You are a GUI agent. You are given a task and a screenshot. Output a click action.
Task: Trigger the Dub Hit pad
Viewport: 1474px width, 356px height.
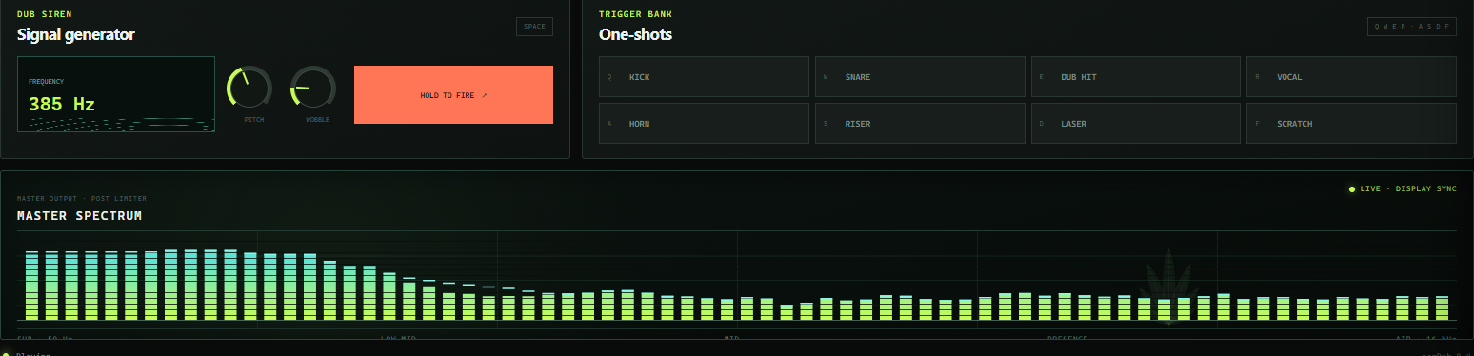click(x=1136, y=77)
